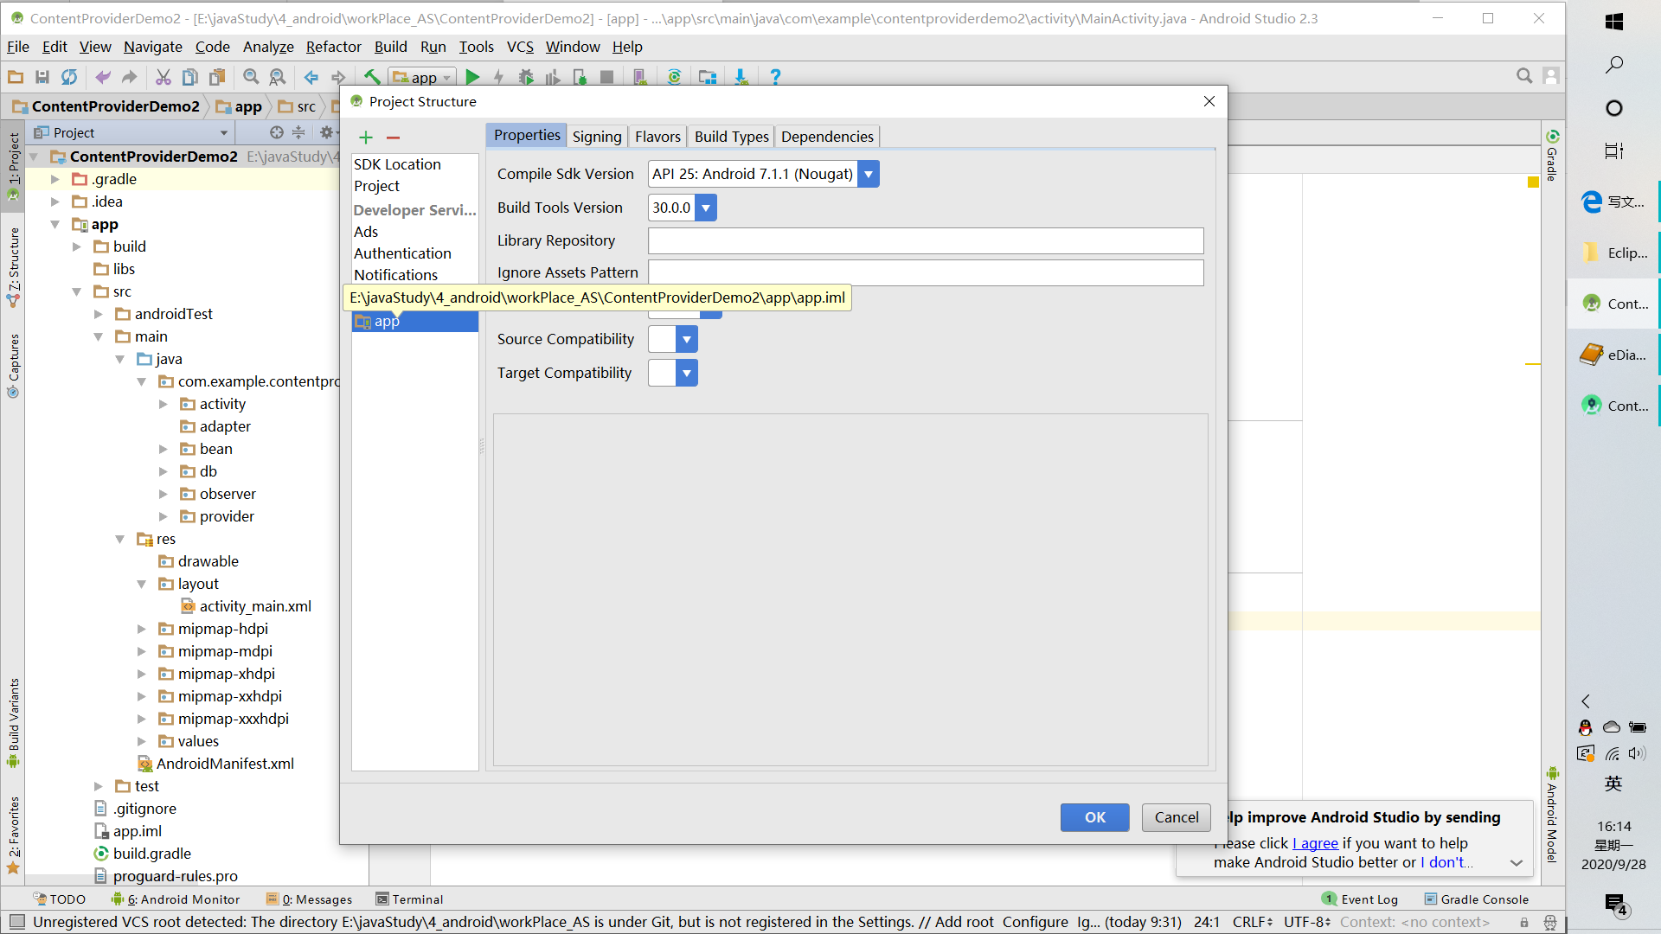Image resolution: width=1661 pixels, height=934 pixels.
Task: Click the SDK Manager download icon
Action: tap(741, 77)
